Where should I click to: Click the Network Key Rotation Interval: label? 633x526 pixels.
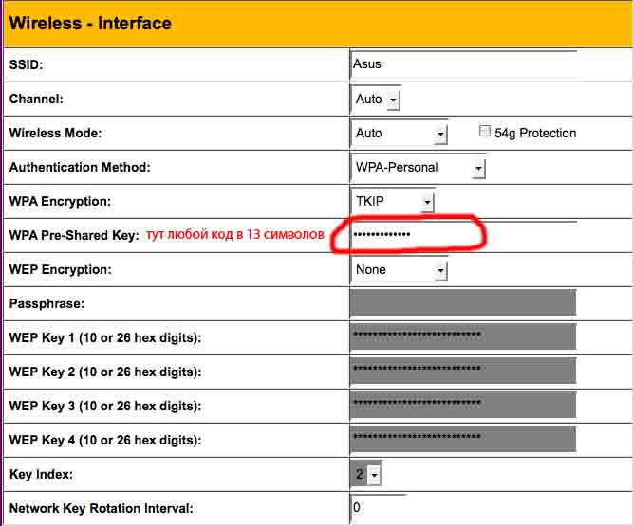pyautogui.click(x=101, y=508)
